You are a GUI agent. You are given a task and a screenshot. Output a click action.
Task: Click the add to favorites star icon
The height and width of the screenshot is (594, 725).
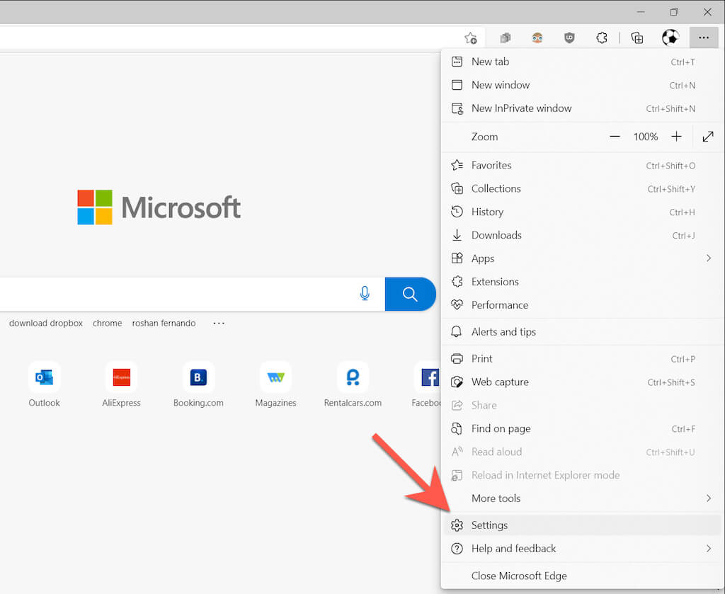tap(470, 38)
